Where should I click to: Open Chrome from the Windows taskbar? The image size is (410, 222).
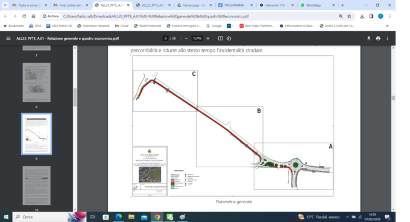pos(157,217)
